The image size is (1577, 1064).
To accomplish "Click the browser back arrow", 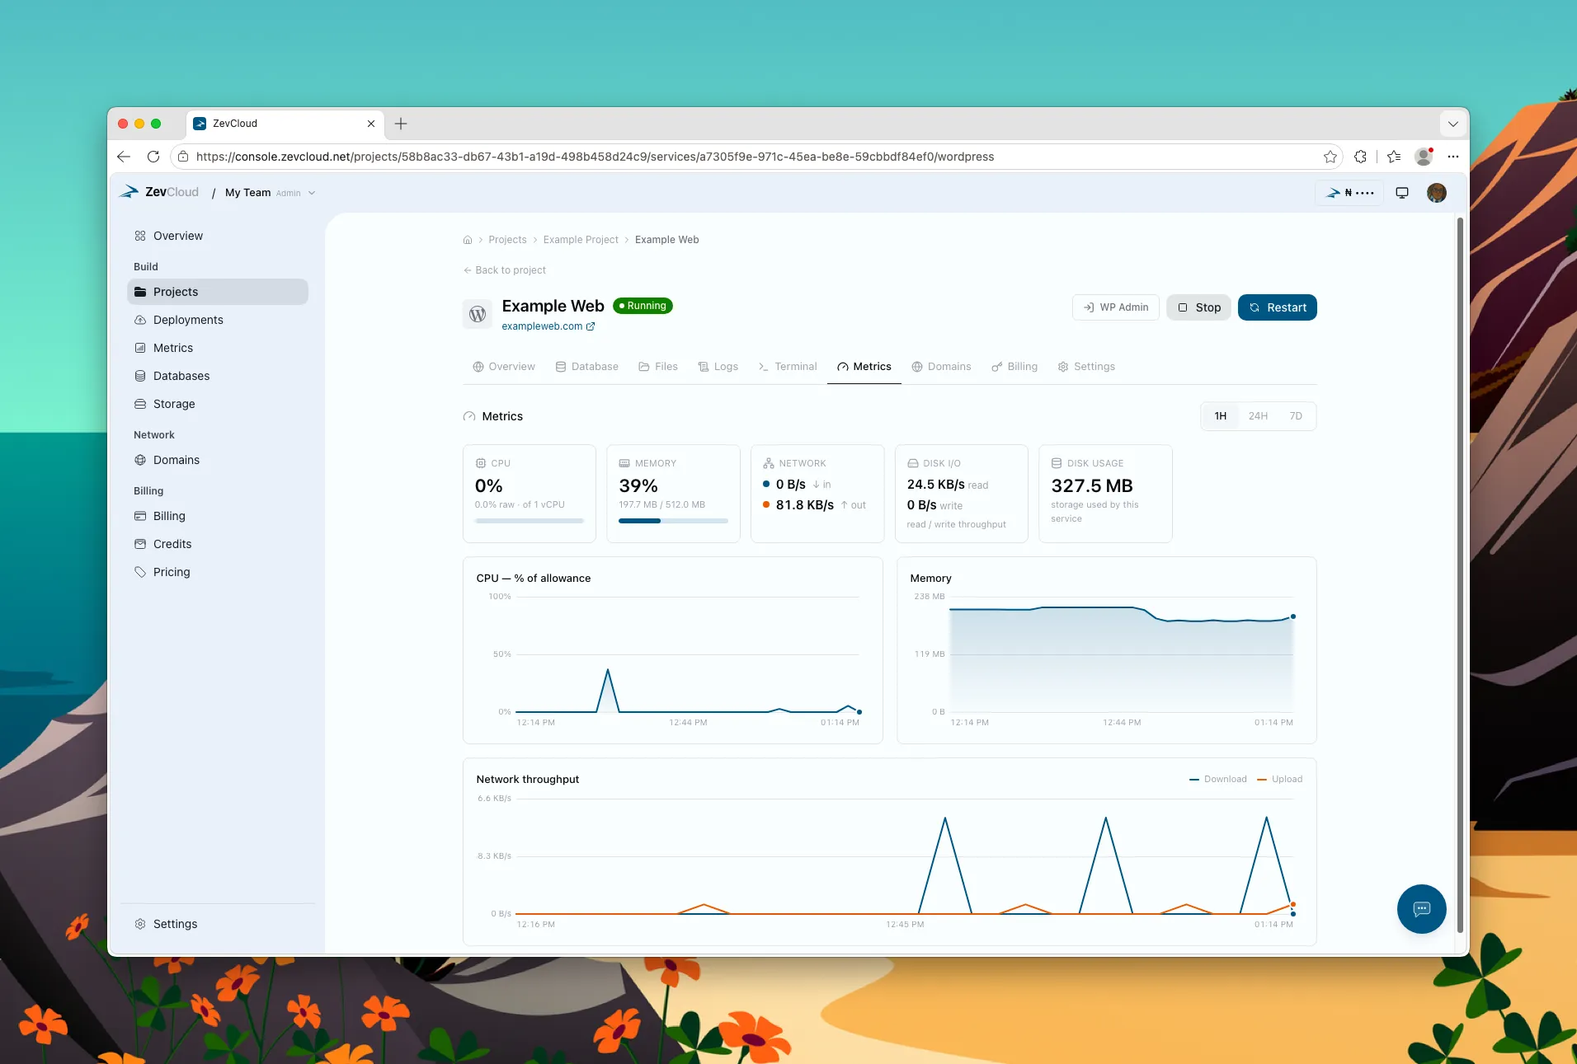I will 124,157.
